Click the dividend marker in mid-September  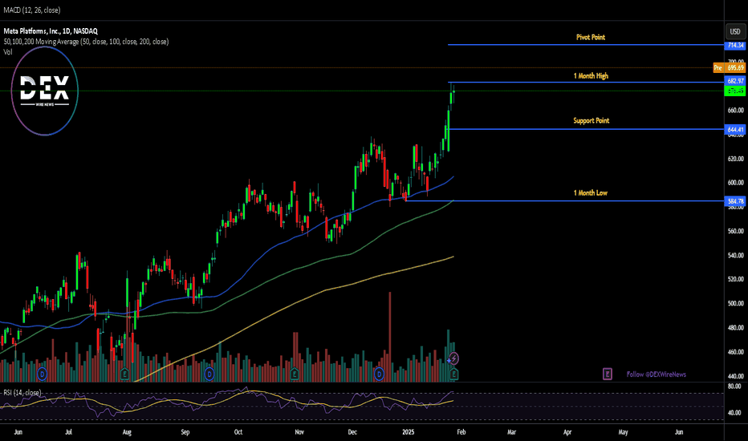tap(209, 374)
